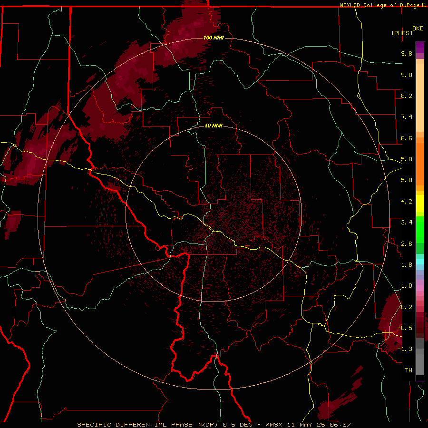
Task: Click the 2.6 scale value
Action: [407, 244]
